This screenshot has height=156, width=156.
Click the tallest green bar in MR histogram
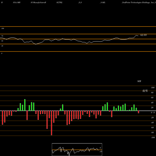coord(25,105)
